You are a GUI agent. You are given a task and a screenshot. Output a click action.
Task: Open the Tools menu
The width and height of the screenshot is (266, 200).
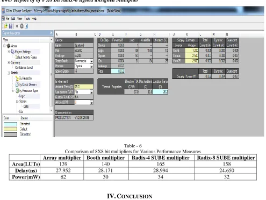(27, 18)
